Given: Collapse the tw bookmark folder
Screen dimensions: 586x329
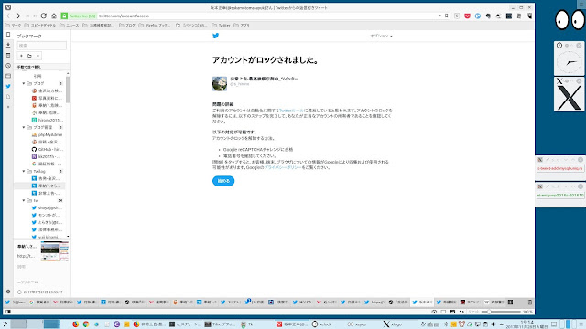Looking at the screenshot, I should coord(24,201).
